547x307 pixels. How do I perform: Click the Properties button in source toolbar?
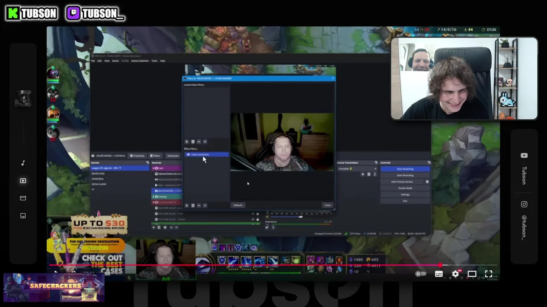click(x=138, y=156)
